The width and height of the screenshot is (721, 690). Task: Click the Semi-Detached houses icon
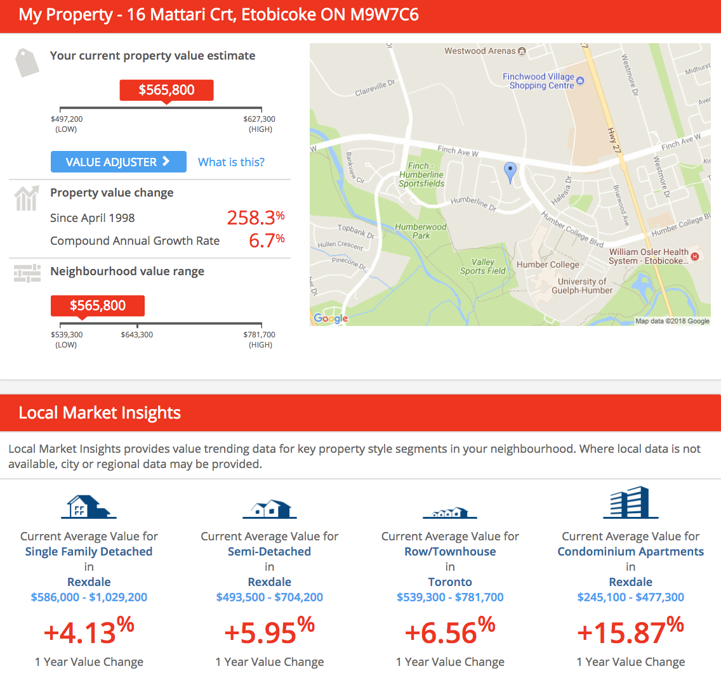(x=270, y=508)
